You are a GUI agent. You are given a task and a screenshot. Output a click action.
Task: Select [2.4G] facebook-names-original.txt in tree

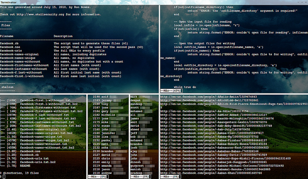(36, 129)
